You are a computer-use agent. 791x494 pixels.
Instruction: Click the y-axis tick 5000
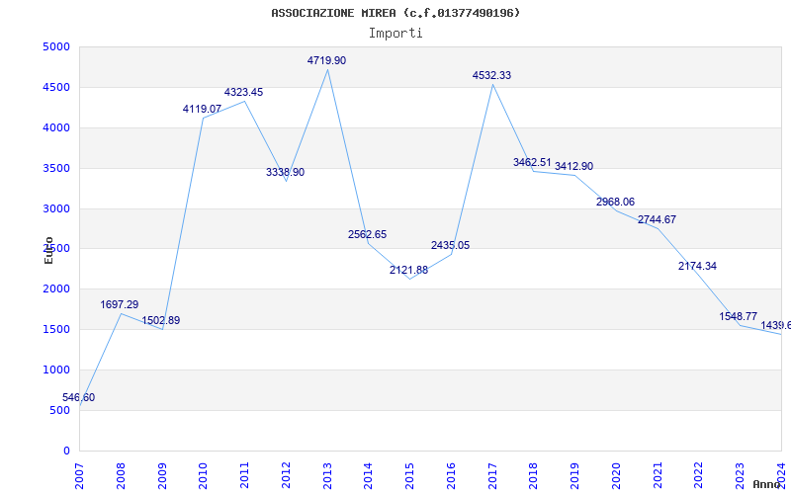point(57,47)
